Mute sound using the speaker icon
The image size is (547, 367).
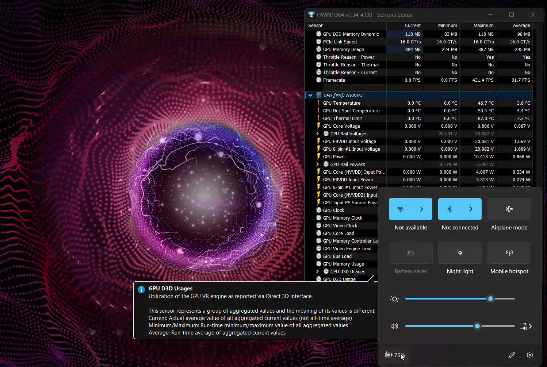(394, 326)
